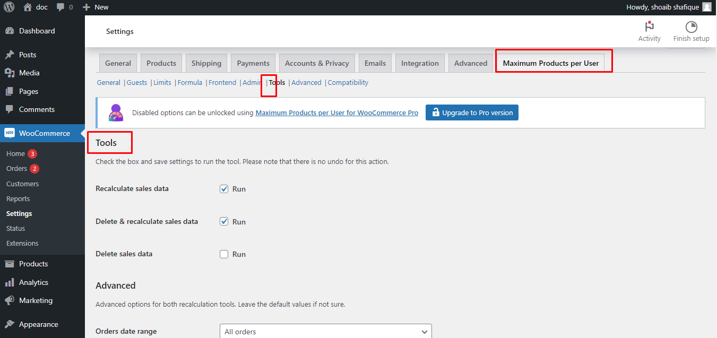The height and width of the screenshot is (338, 717).
Task: Click the Marketing megaphone icon
Action: click(10, 300)
